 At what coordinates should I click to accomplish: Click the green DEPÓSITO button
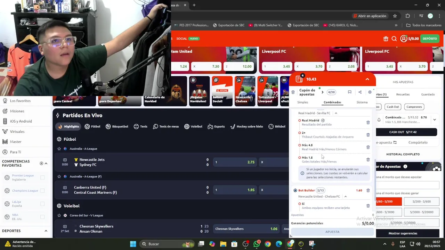(x=430, y=39)
